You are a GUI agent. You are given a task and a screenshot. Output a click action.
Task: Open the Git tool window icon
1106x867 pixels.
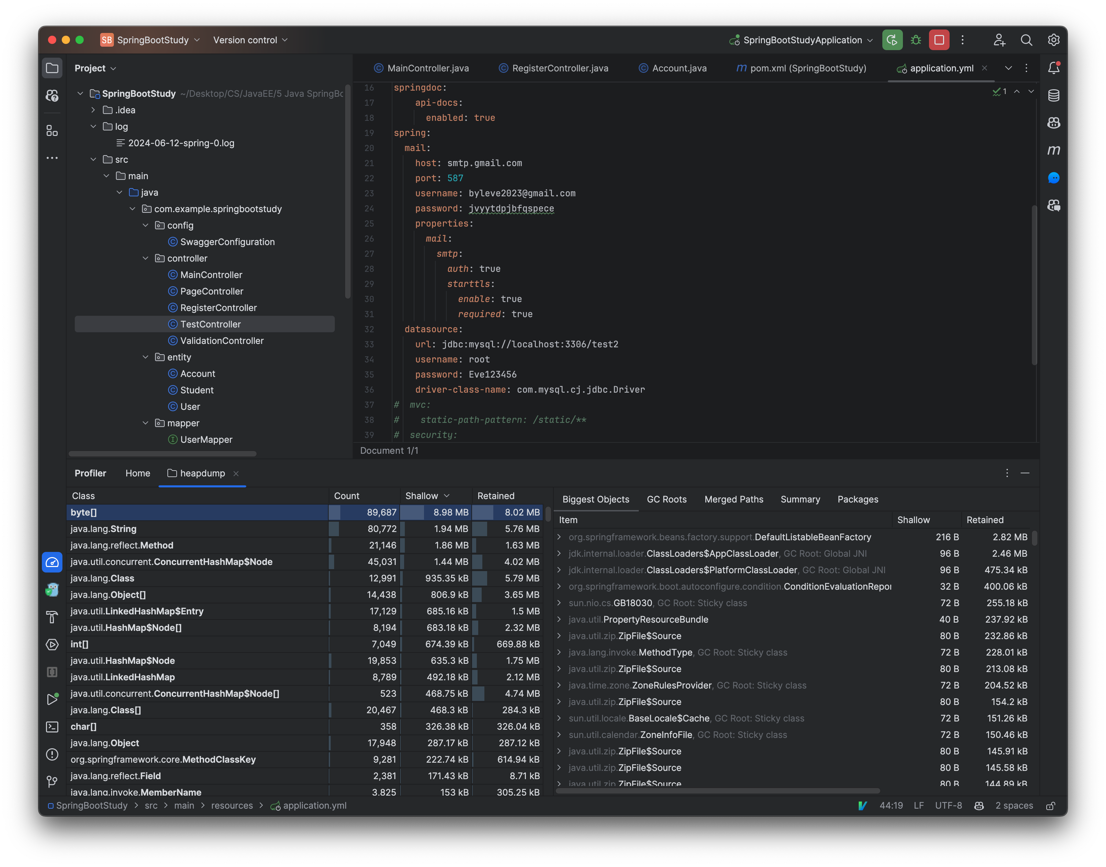[x=52, y=782]
